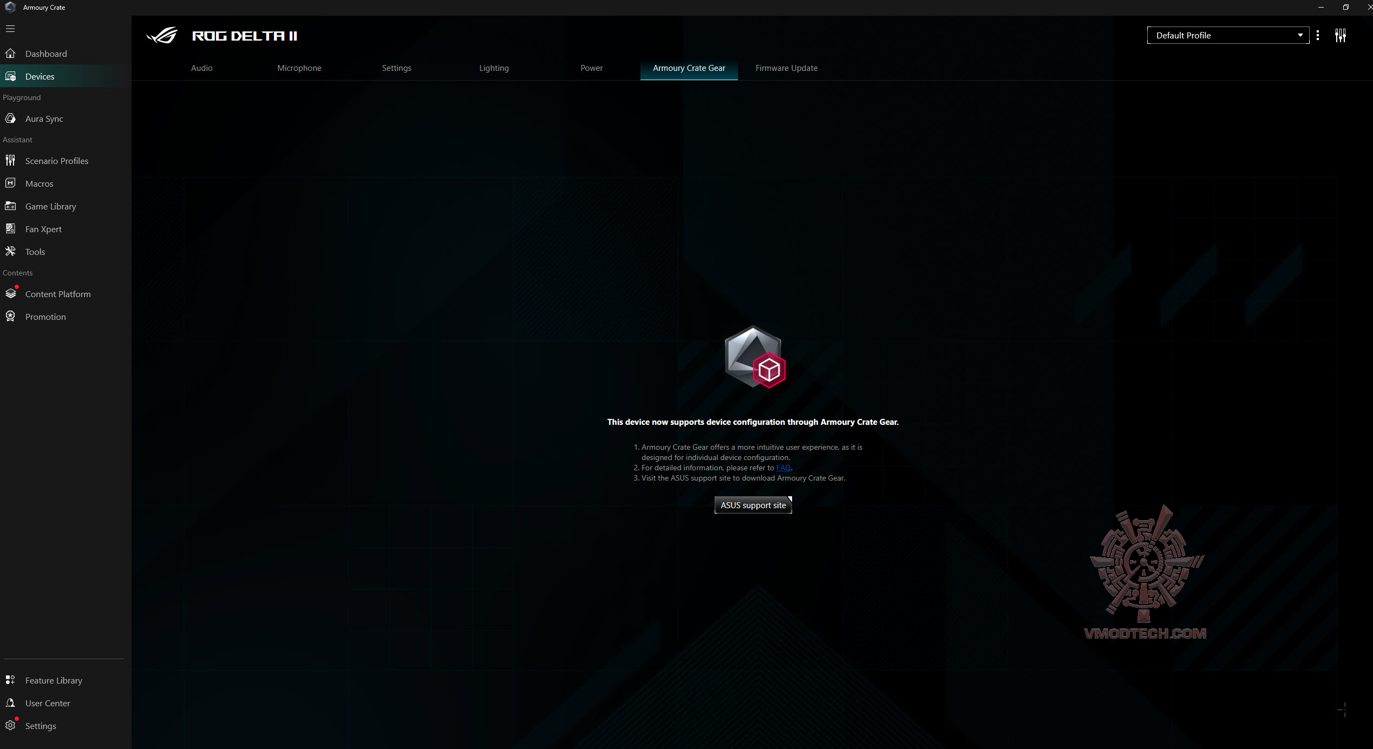Open the Game Library
Viewport: 1373px width, 749px height.
coord(50,206)
